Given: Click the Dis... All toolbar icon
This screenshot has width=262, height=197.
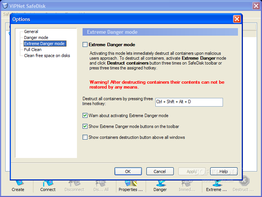Looking at the screenshot, I should pyautogui.click(x=101, y=186).
